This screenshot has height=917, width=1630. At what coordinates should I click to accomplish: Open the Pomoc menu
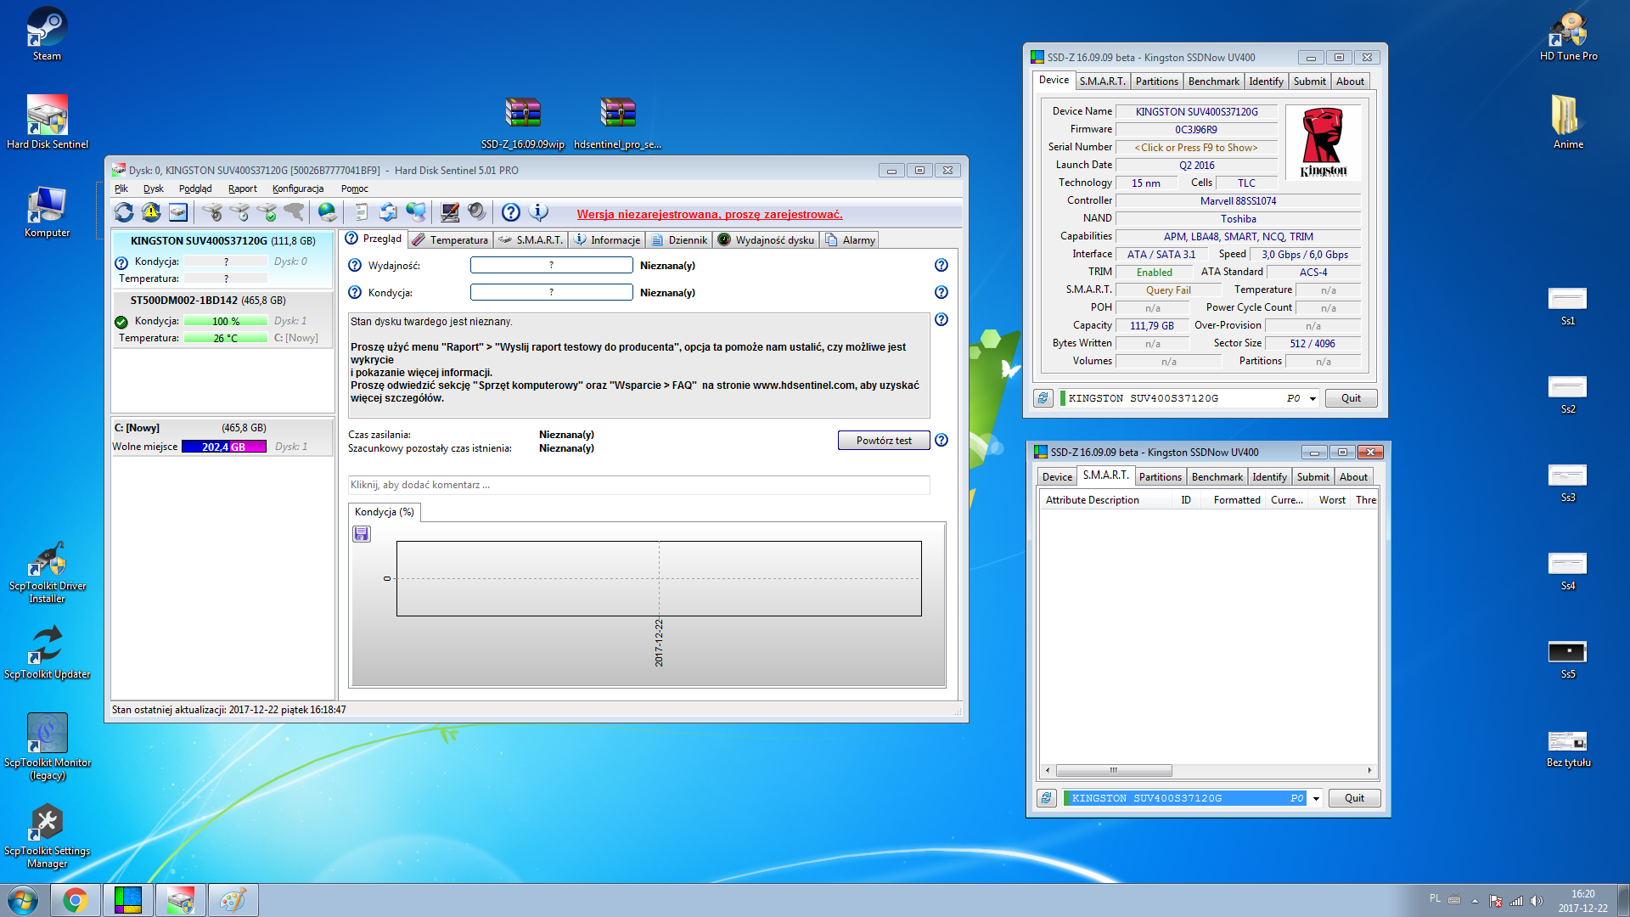[355, 188]
